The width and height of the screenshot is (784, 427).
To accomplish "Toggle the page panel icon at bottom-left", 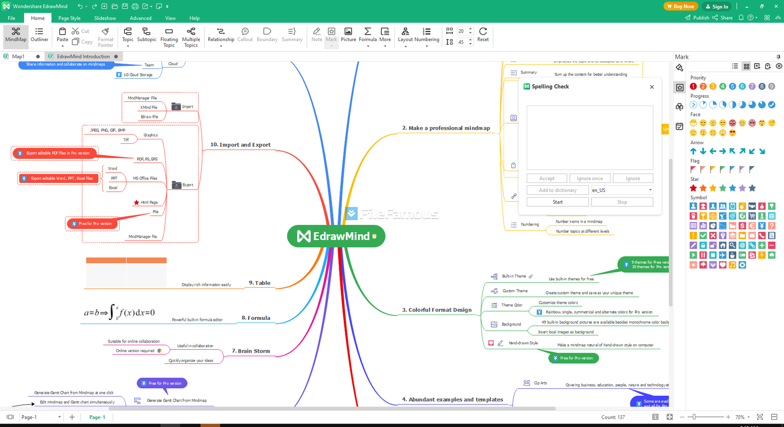I will pyautogui.click(x=10, y=417).
